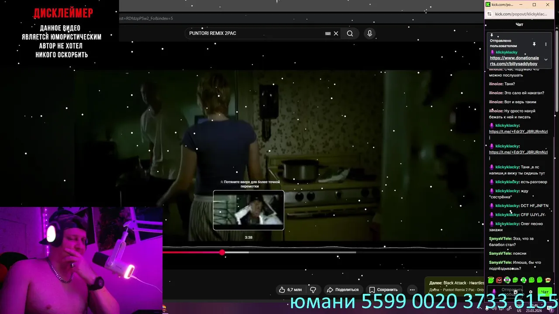Open site information icon in Kick address bar
The height and width of the screenshot is (314, 559).
pos(490,14)
